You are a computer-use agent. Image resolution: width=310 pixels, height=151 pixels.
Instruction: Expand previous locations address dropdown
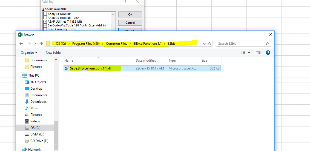pos(205,44)
